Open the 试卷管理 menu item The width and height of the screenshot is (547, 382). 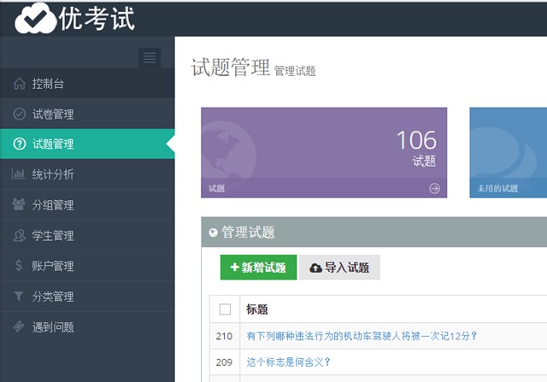click(53, 115)
